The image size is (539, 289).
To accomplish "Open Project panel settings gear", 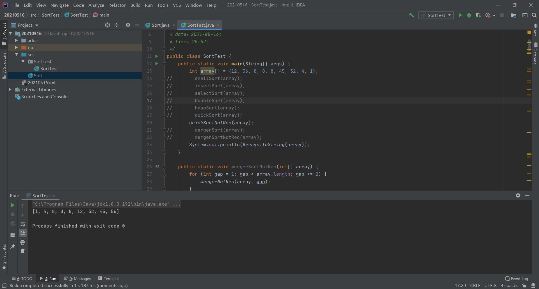I will (128, 25).
